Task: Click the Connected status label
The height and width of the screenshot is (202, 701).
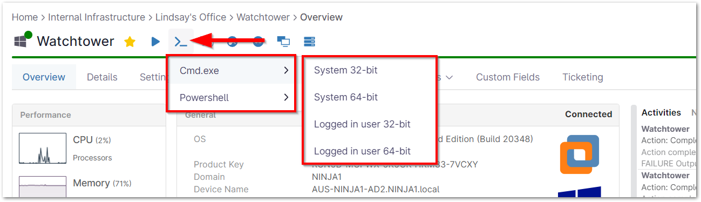Action: (x=588, y=114)
